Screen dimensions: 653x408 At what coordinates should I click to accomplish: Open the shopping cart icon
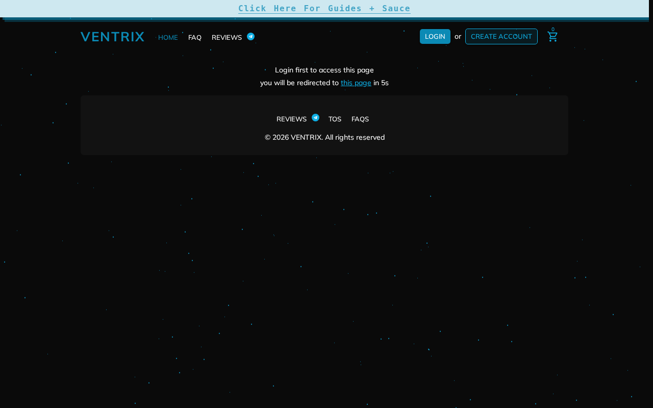[552, 37]
